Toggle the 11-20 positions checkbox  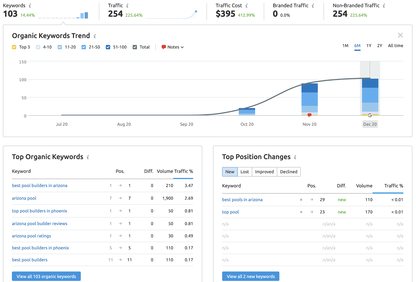pos(60,47)
